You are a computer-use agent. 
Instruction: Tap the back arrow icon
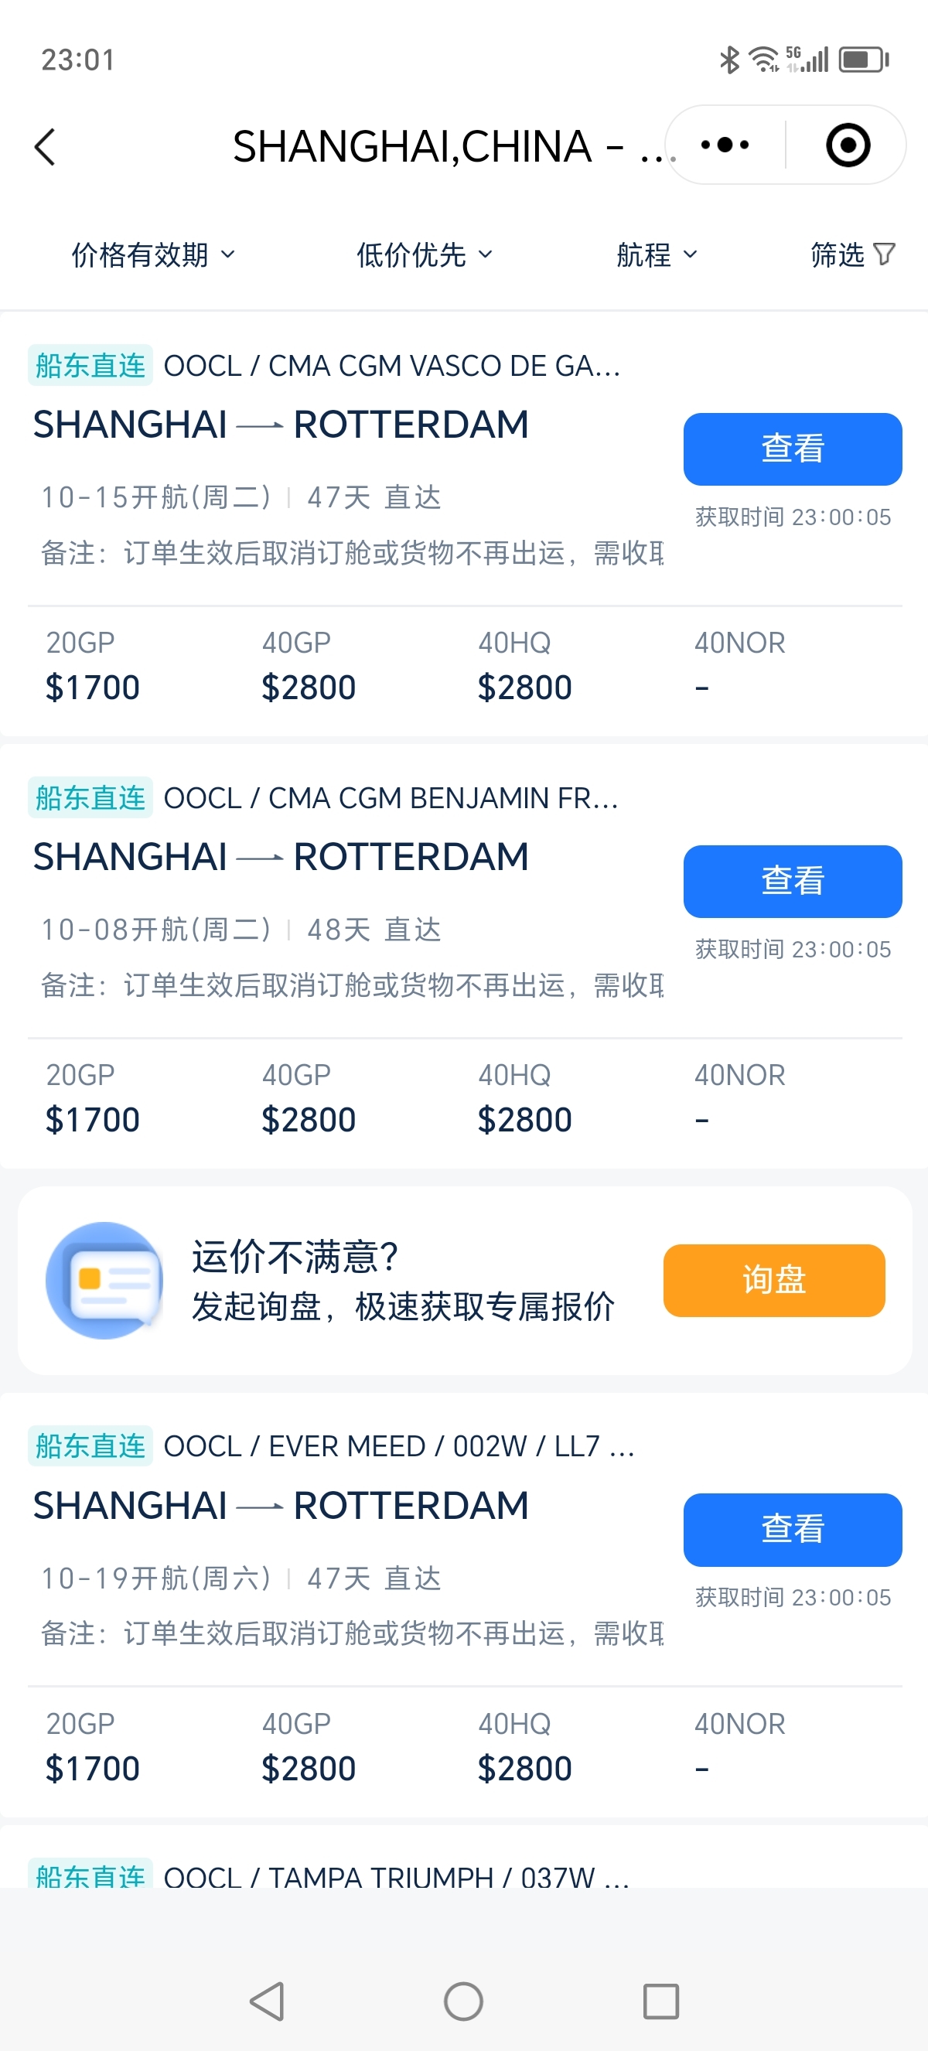click(45, 147)
